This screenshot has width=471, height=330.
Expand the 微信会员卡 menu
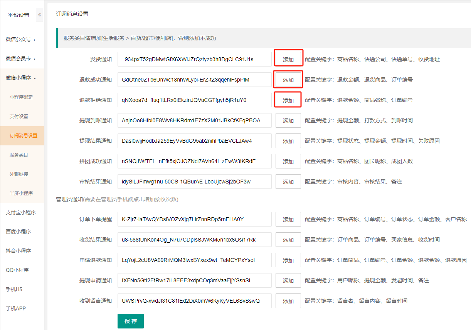(21, 58)
